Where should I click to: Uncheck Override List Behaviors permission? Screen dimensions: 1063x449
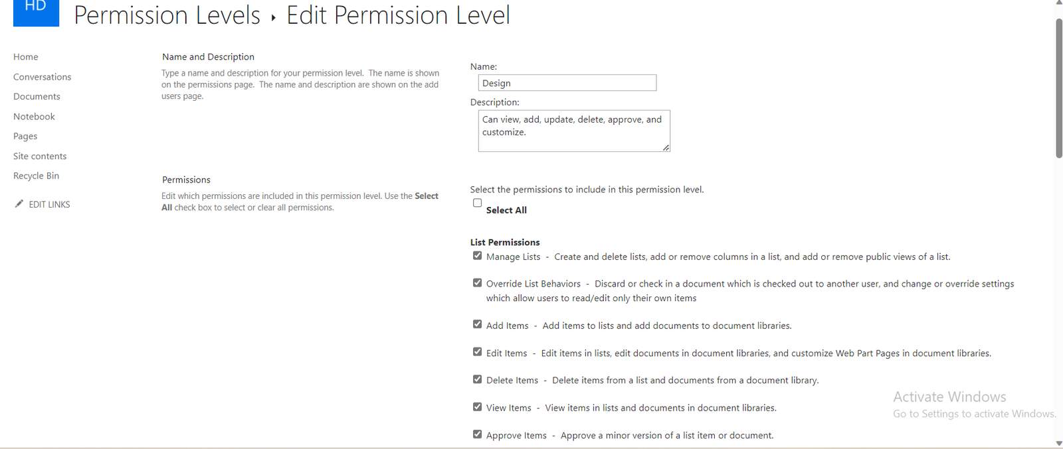[x=477, y=283]
